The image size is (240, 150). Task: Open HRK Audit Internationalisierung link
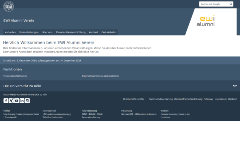(56, 114)
